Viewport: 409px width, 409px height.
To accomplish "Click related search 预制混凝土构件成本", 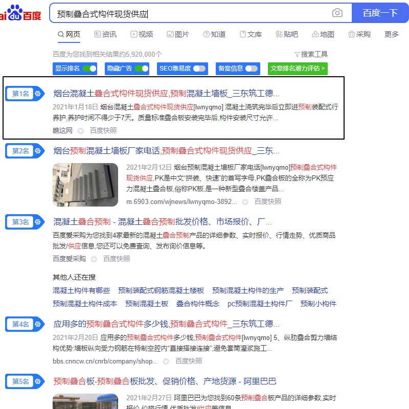I will (85, 304).
